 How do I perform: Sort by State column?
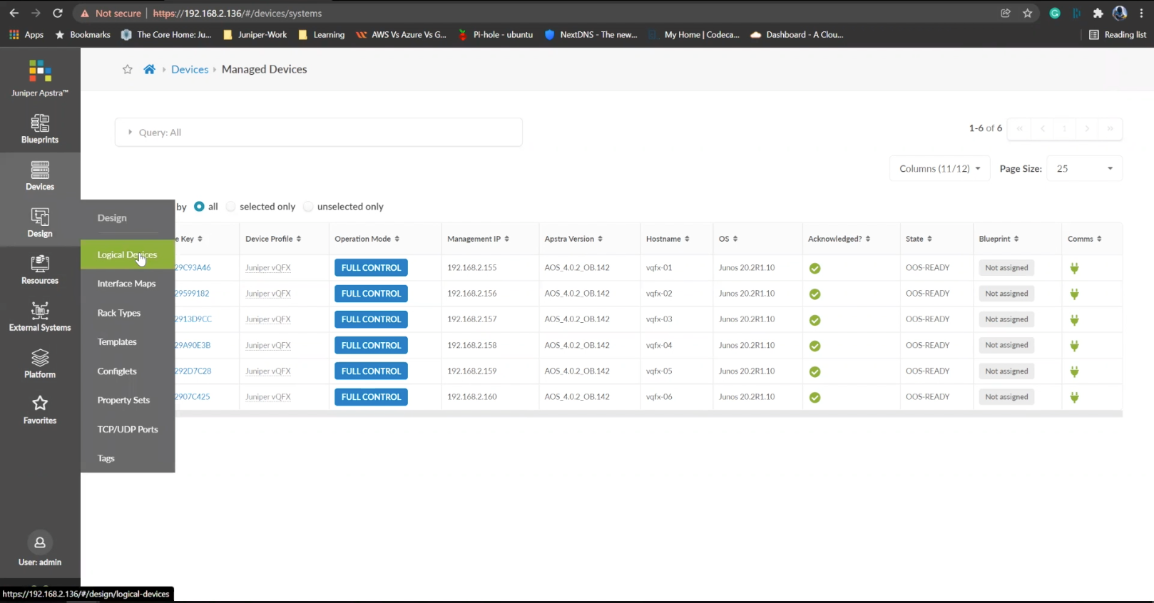919,239
